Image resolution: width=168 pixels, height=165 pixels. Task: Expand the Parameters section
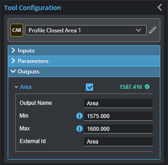[84, 61]
